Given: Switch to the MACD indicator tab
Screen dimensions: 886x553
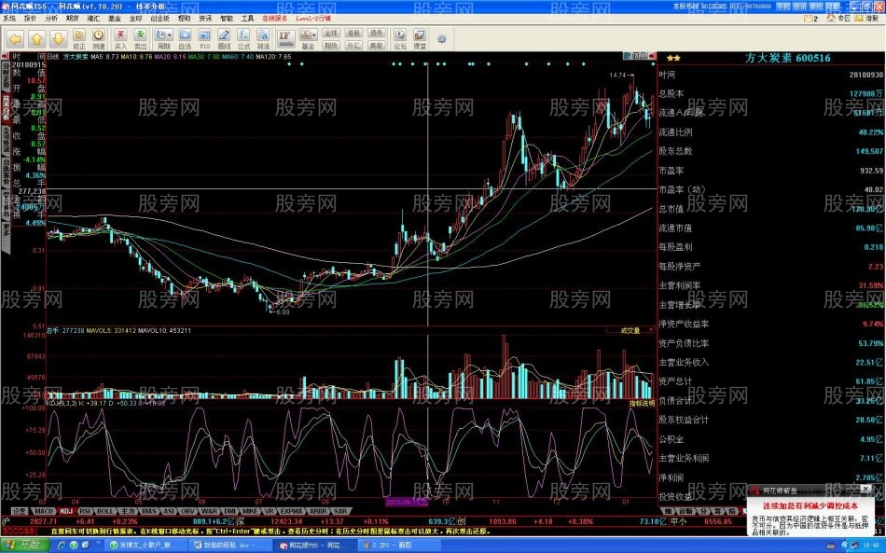Looking at the screenshot, I should (x=44, y=511).
